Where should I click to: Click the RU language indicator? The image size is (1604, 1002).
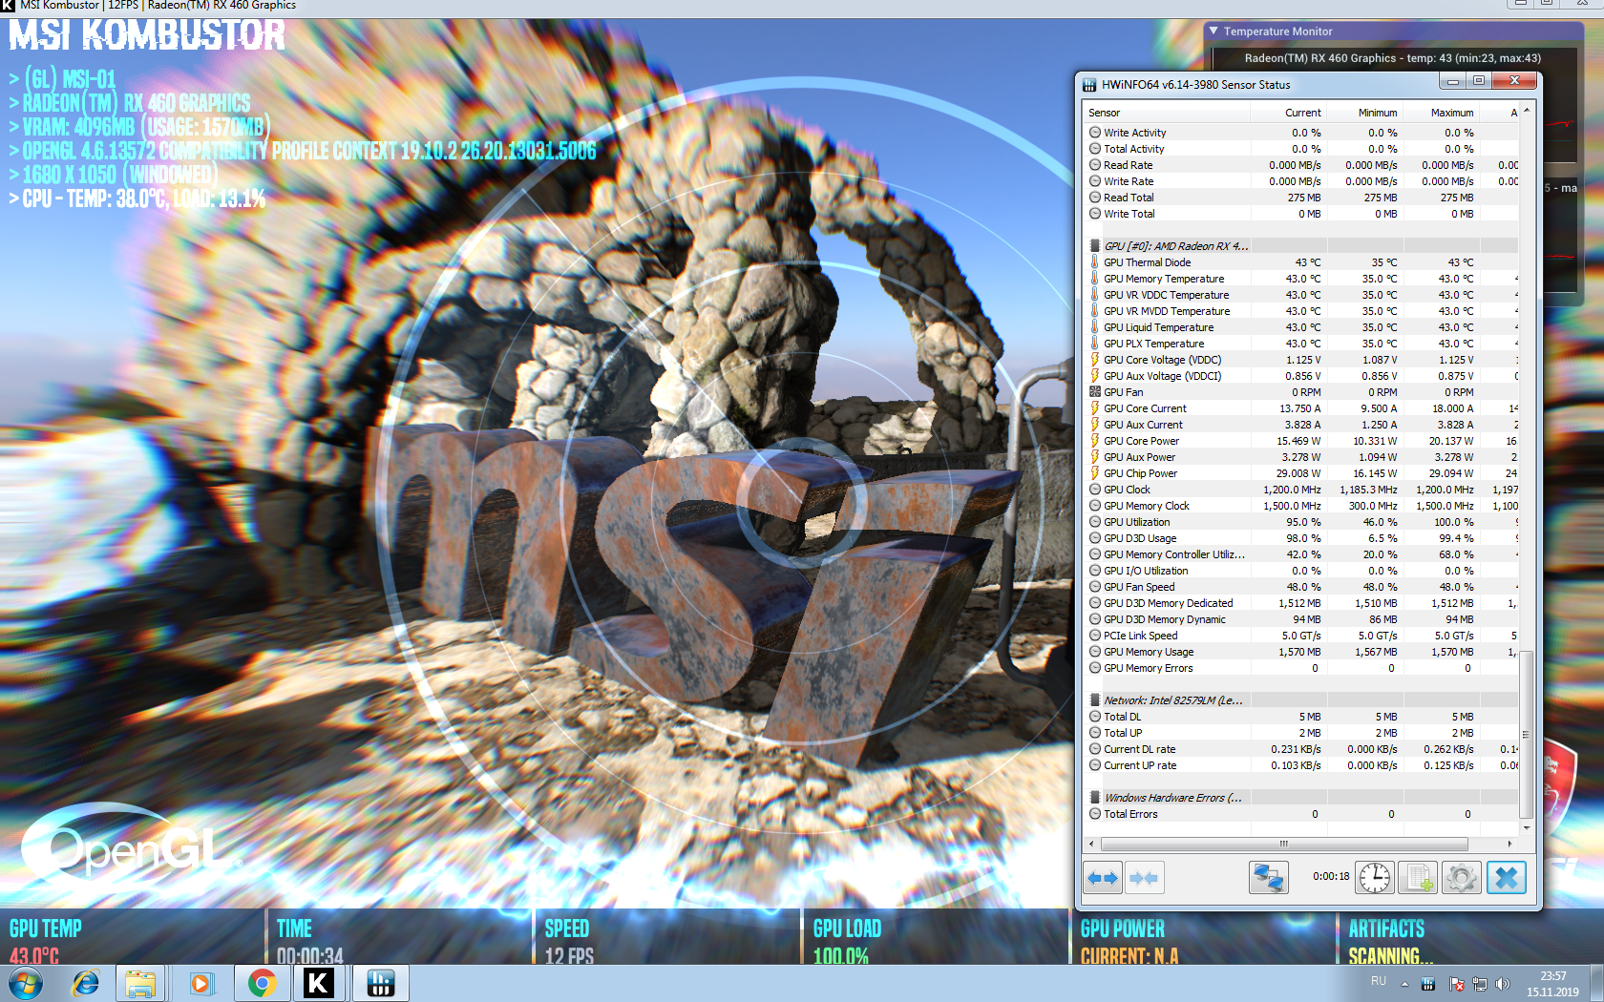(1379, 981)
